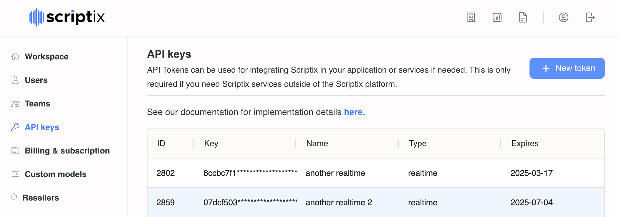Open Resellers page

[41, 198]
